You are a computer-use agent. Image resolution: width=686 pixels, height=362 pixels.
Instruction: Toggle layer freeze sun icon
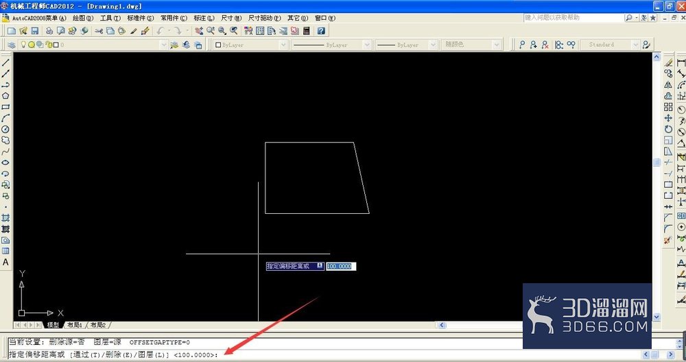pos(32,45)
